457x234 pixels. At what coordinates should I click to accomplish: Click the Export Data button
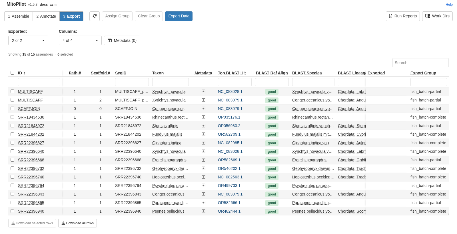click(x=179, y=16)
